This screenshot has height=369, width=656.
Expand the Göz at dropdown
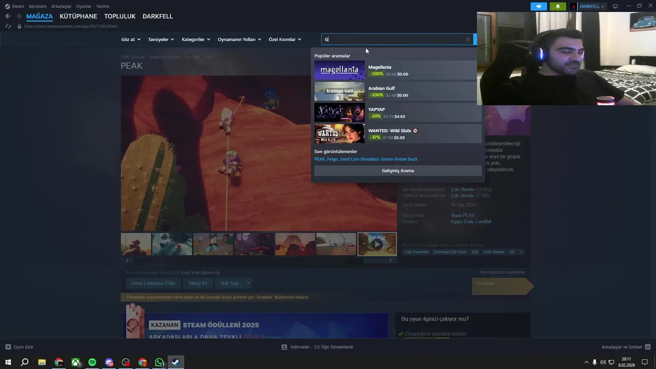pos(131,39)
